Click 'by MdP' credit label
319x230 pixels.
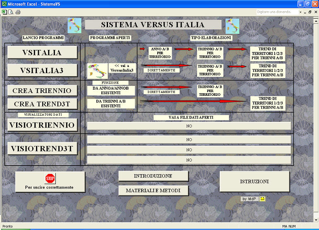click(x=249, y=199)
